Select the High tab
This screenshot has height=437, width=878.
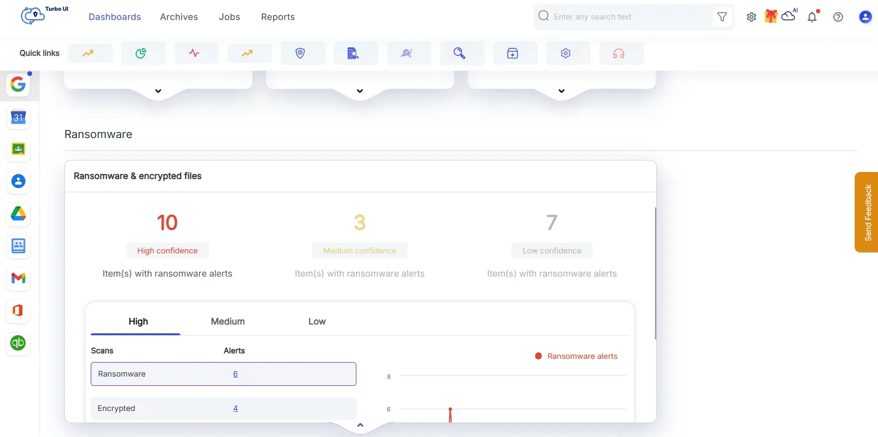pyautogui.click(x=138, y=321)
